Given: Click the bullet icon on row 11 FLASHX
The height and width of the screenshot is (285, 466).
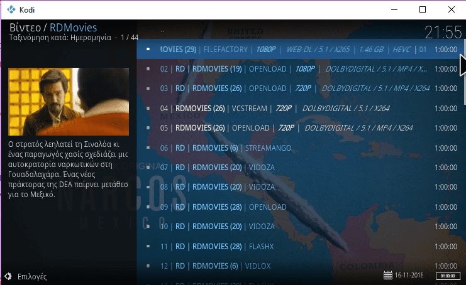Looking at the screenshot, I should click(x=148, y=246).
